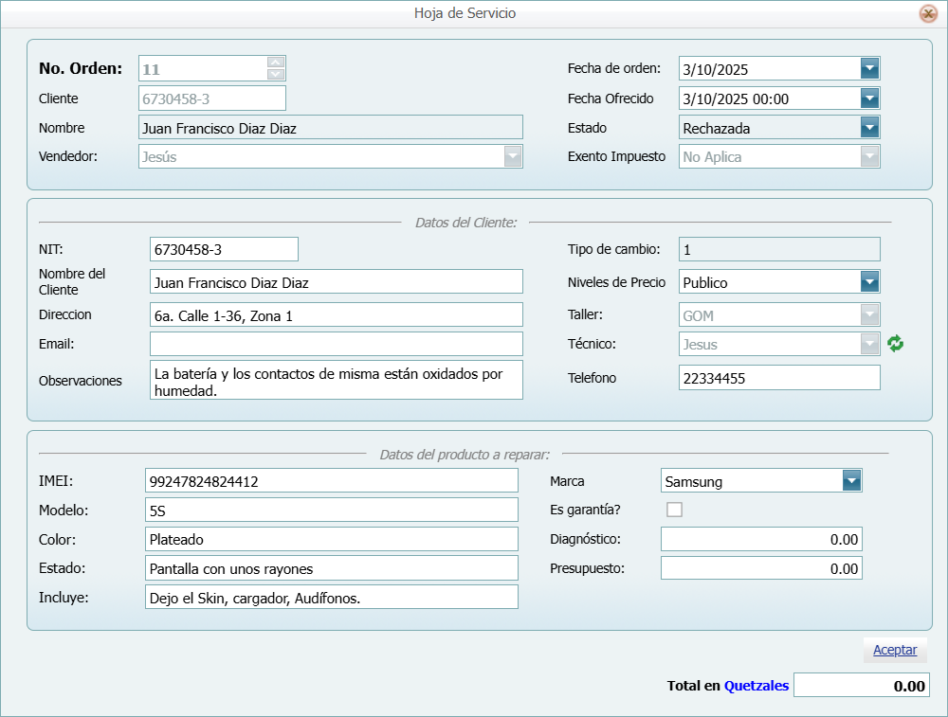Toggle the Es garantía checkbox
Screen dimensions: 948x717
click(x=674, y=510)
